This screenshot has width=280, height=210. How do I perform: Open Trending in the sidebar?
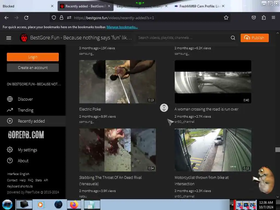(x=25, y=110)
